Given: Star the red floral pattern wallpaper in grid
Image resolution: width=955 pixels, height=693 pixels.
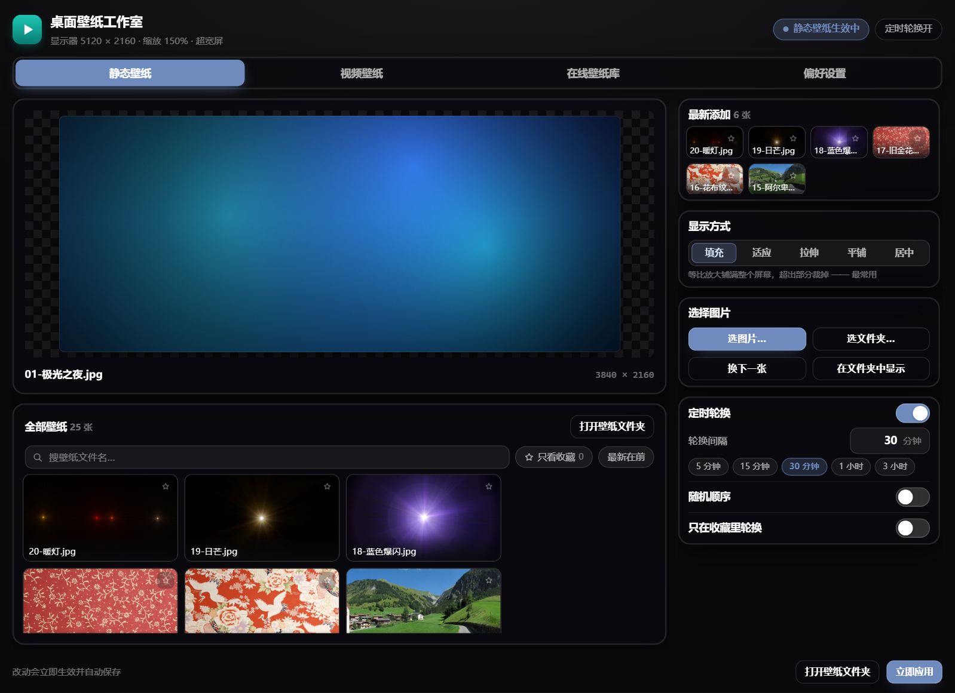Looking at the screenshot, I should coord(166,580).
